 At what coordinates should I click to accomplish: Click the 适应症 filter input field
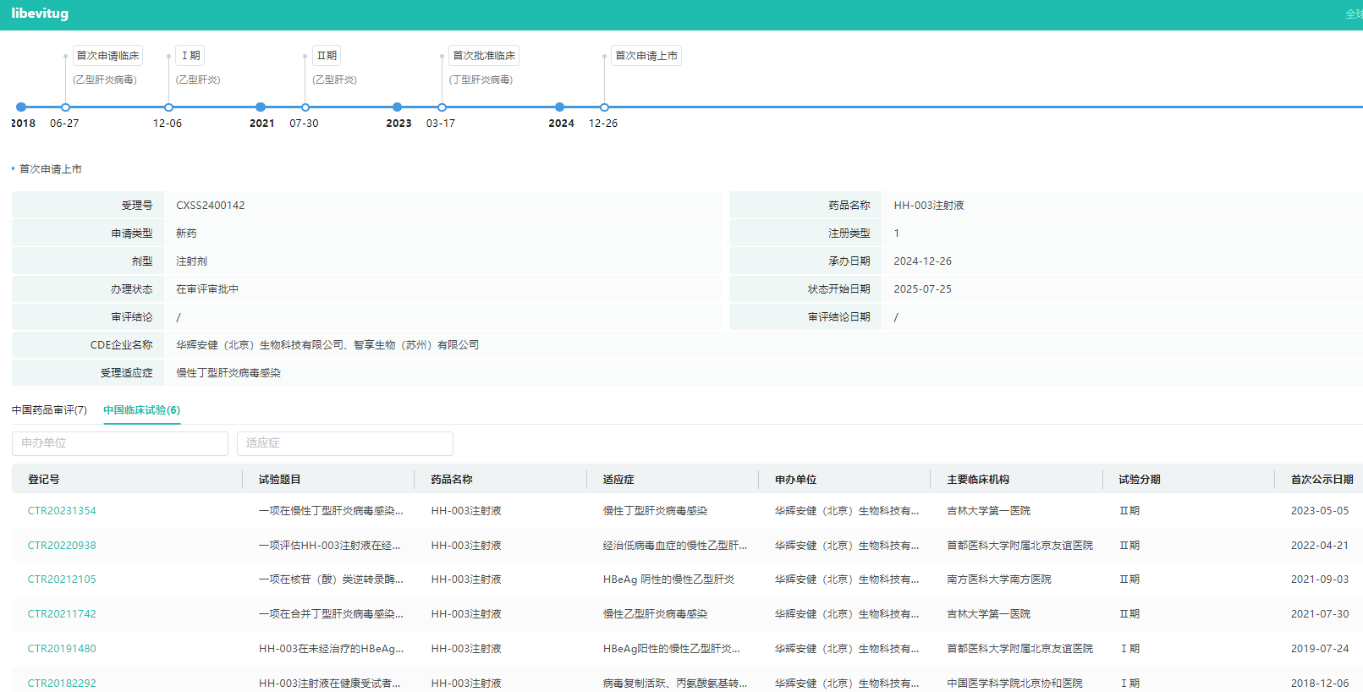coord(344,443)
